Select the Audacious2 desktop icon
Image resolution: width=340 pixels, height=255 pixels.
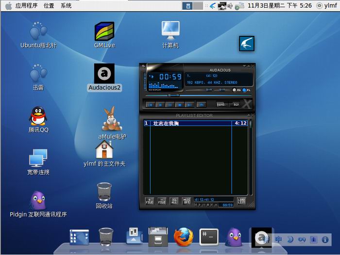click(x=104, y=77)
